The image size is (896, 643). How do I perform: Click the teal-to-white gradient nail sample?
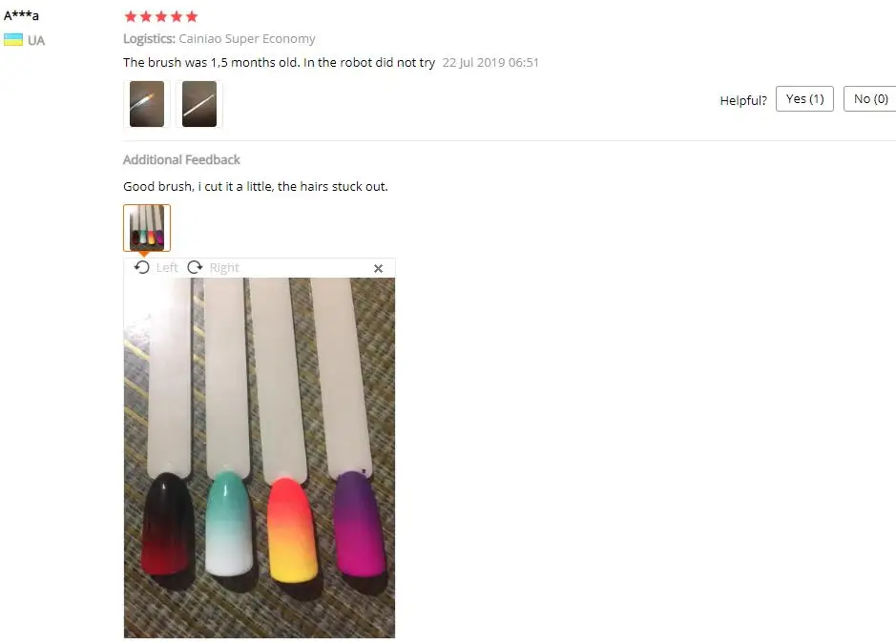[x=229, y=523]
